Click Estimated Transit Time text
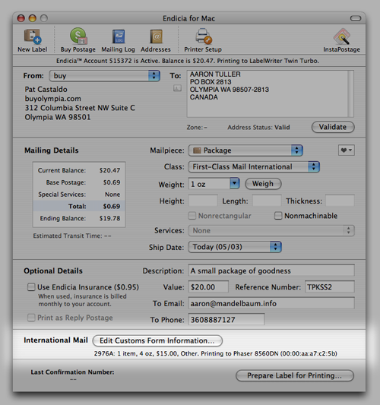This screenshot has width=380, height=405. click(72, 236)
